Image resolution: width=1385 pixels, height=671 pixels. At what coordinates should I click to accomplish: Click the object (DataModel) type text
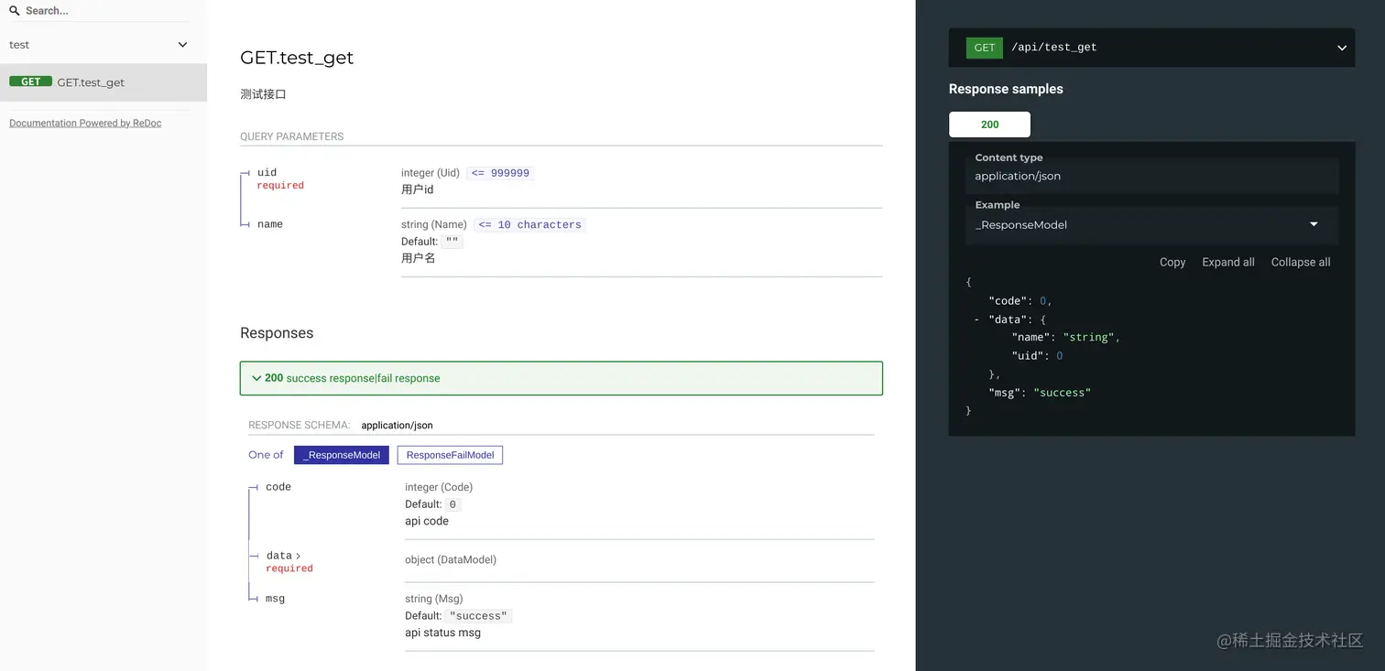click(x=451, y=559)
